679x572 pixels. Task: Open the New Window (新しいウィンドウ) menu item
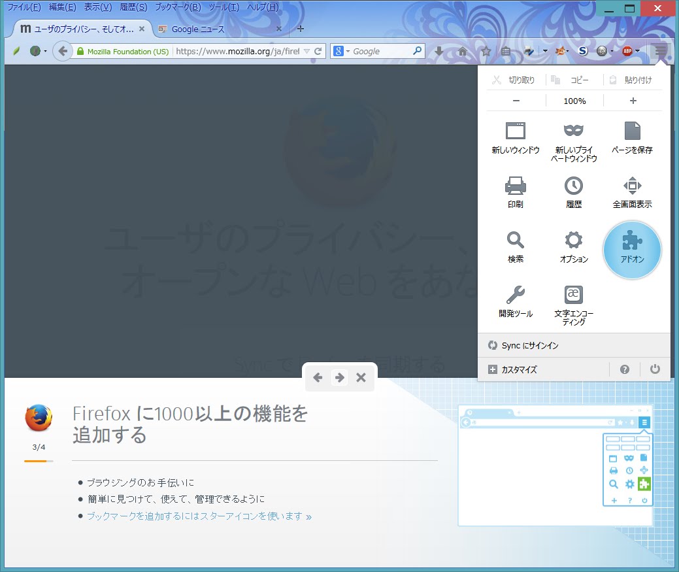[516, 138]
